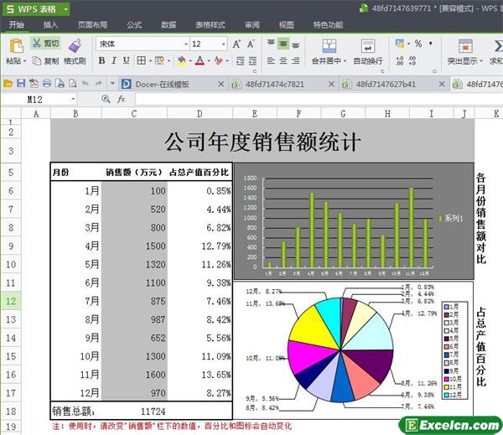Click the percent style icon
Image resolution: width=503 pixels, height=435 pixels.
(x=418, y=44)
